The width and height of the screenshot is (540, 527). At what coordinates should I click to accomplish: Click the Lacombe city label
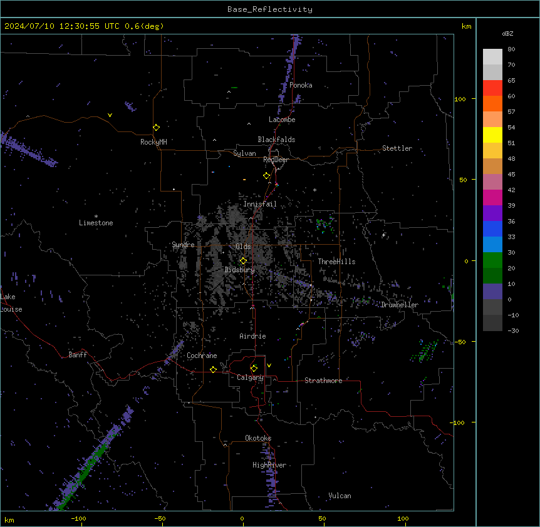[x=282, y=120]
